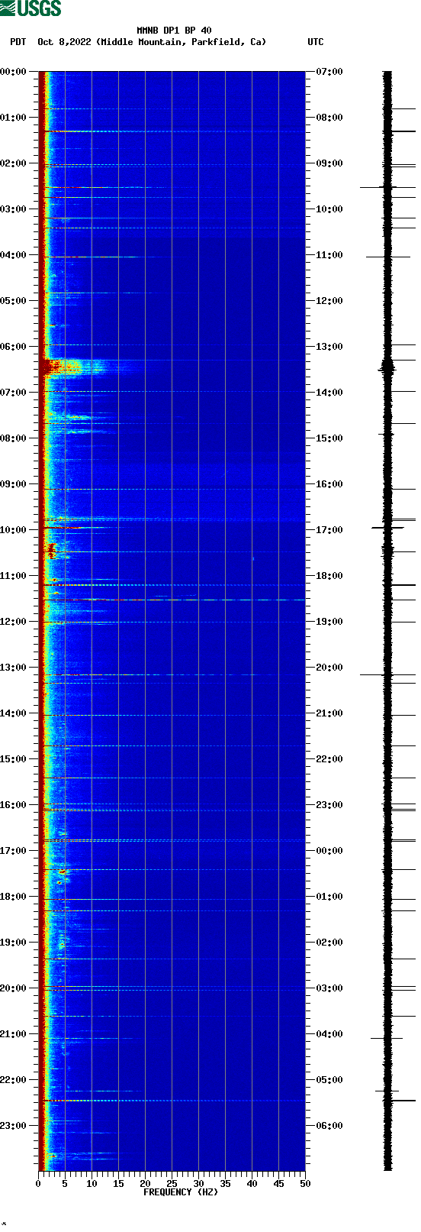
Task: Click the frequency axis value '15'
Action: tap(118, 1184)
